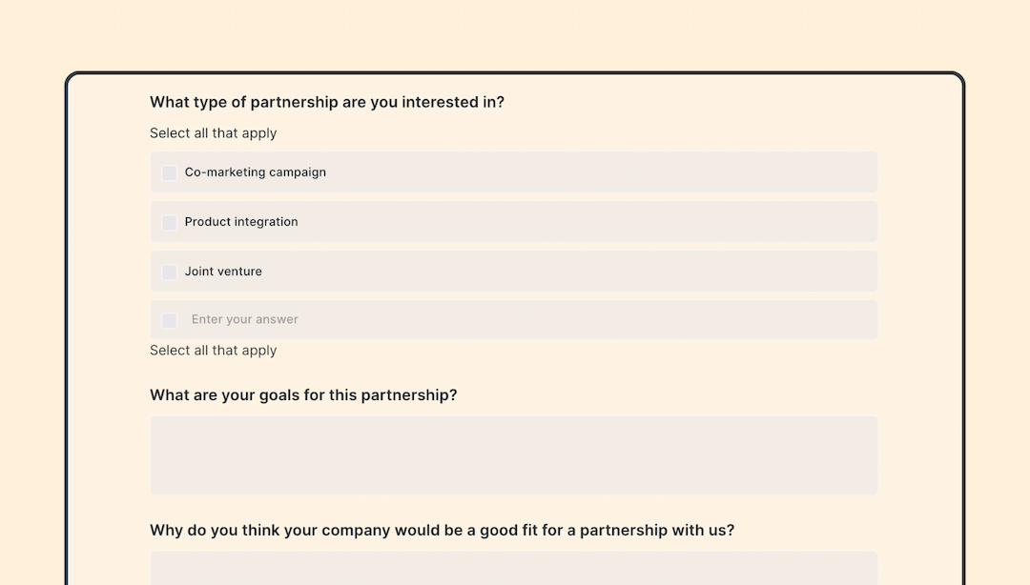This screenshot has width=1030, height=585.
Task: Toggle the Product integration checkbox
Action: [x=169, y=222]
